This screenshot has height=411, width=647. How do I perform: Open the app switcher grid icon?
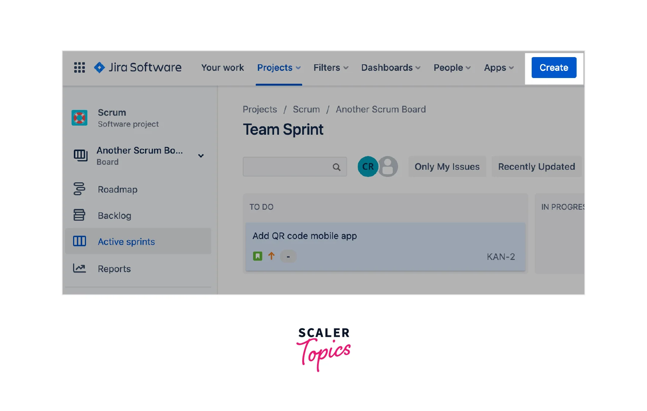[x=80, y=67]
